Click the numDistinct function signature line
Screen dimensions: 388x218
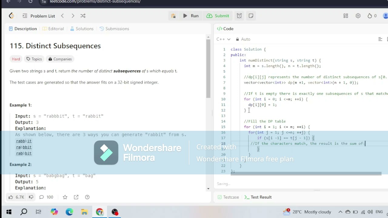click(x=280, y=61)
